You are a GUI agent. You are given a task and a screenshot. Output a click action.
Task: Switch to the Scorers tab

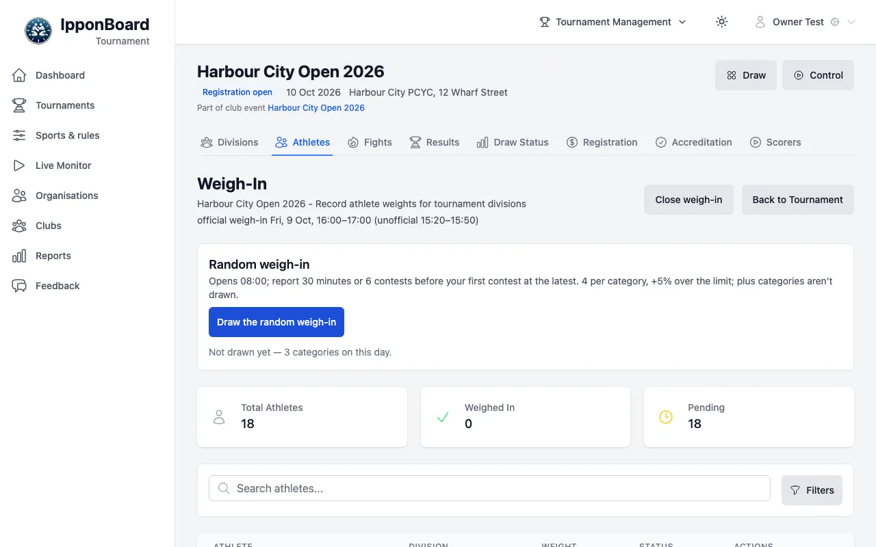775,142
